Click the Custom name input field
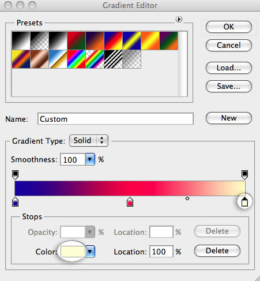The height and width of the screenshot is (281, 260). point(115,119)
